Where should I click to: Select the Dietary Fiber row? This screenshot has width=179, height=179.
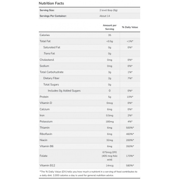[x=89, y=78]
